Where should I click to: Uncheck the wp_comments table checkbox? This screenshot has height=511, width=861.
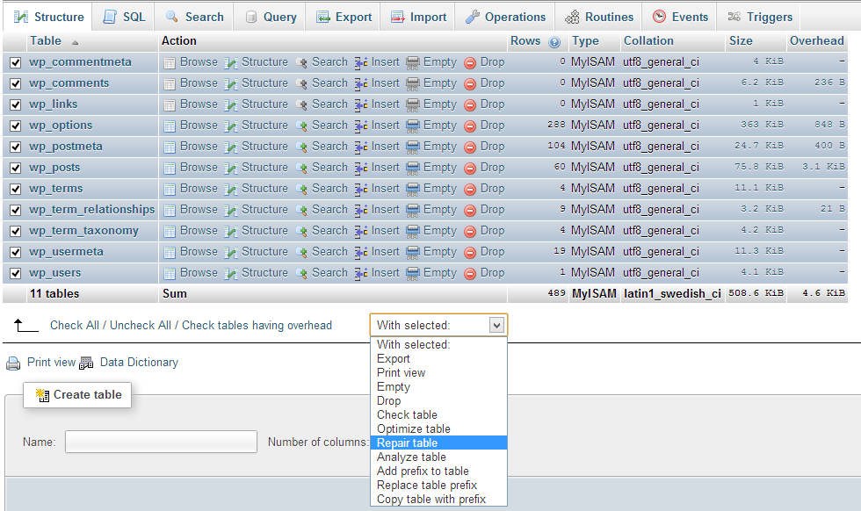(15, 83)
